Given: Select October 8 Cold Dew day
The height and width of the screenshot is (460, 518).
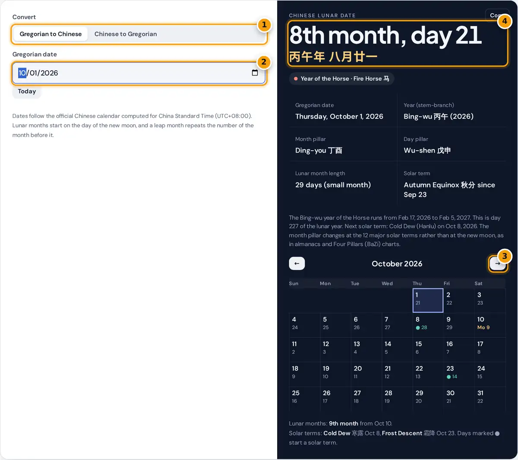Looking at the screenshot, I should coord(428,325).
